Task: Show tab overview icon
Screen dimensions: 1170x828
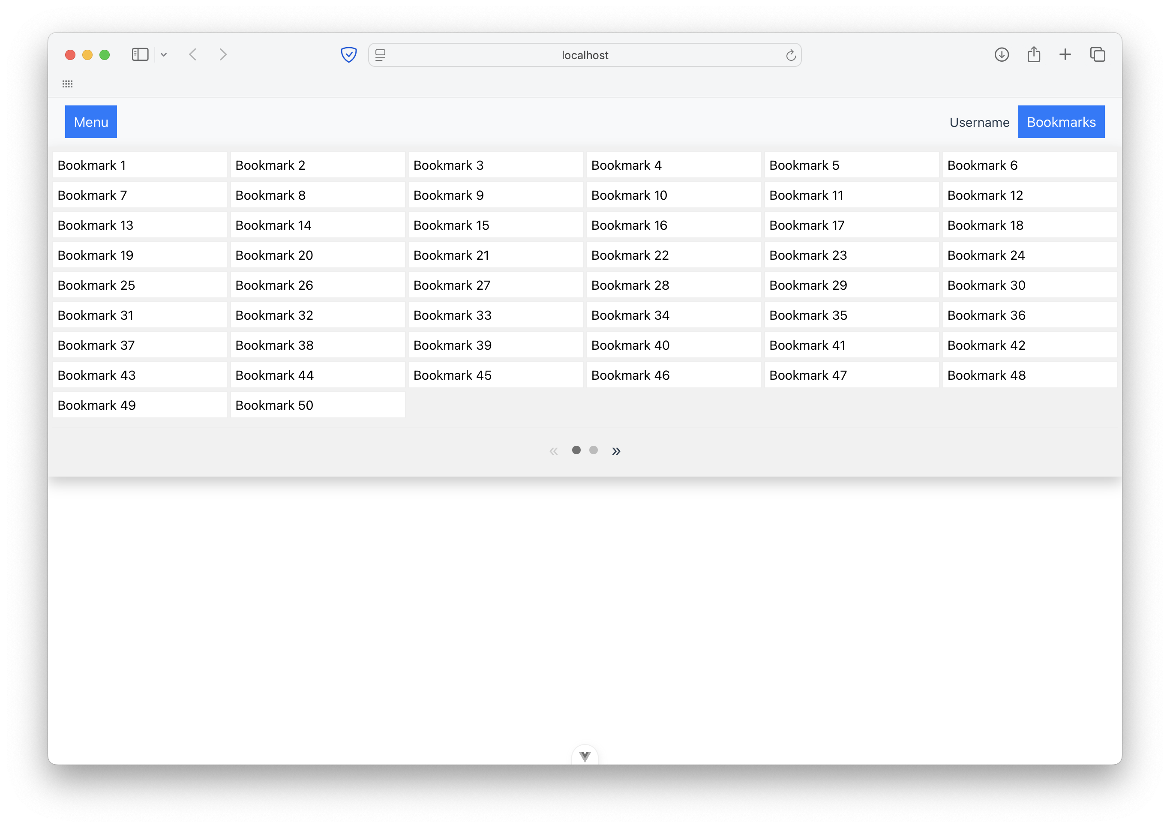Action: 1097,54
